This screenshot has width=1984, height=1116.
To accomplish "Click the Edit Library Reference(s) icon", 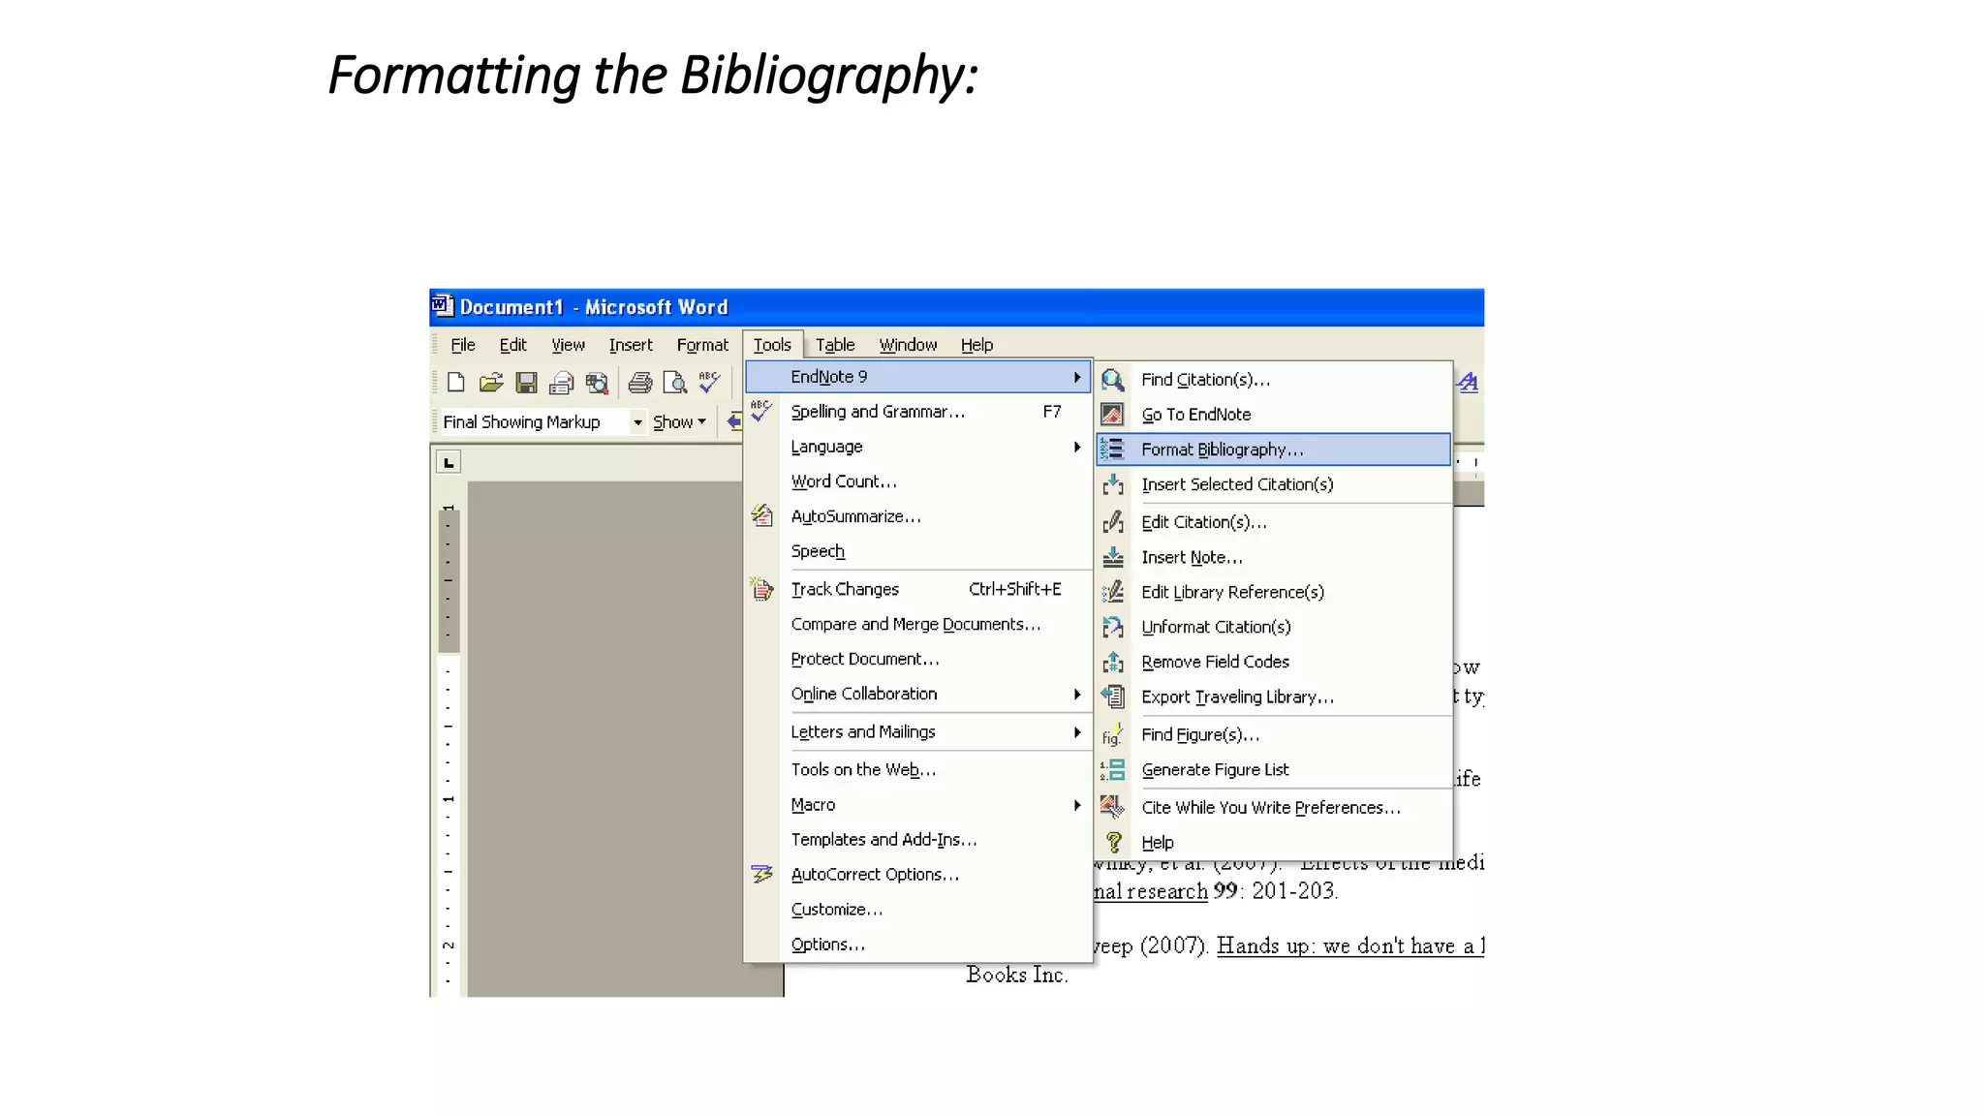I will (x=1113, y=592).
